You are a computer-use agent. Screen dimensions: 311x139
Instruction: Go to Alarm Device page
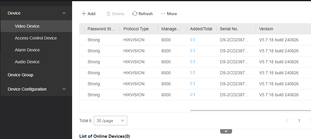27,50
